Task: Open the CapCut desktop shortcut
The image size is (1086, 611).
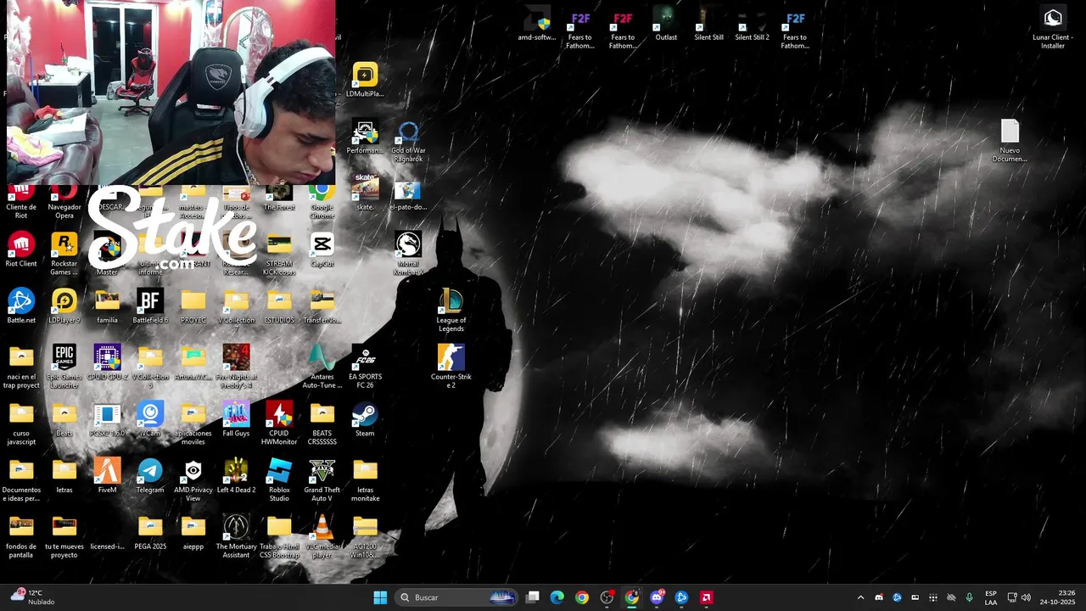Action: click(322, 250)
